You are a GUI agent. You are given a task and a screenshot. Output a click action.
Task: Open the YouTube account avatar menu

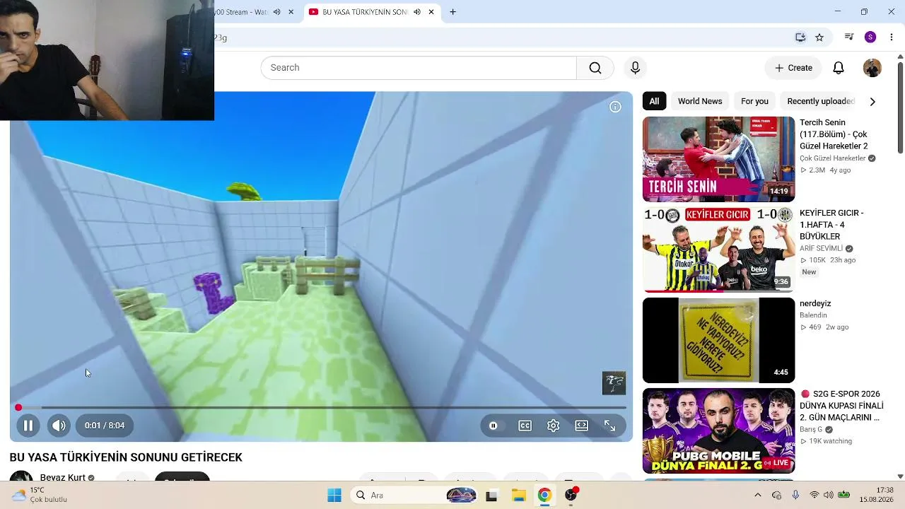872,68
